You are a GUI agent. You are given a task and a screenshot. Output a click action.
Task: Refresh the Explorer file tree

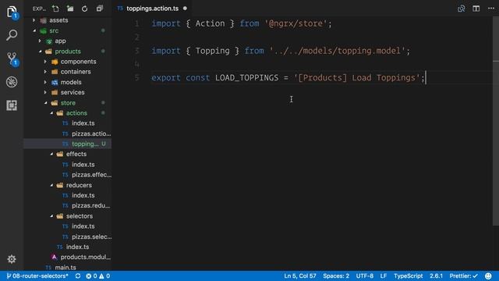[x=85, y=9]
